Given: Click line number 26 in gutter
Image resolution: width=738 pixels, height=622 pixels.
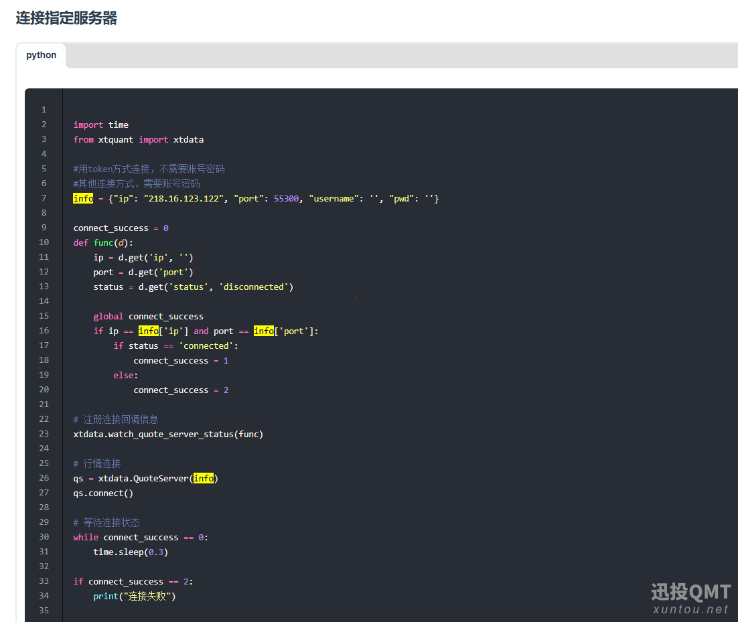Looking at the screenshot, I should click(x=44, y=478).
